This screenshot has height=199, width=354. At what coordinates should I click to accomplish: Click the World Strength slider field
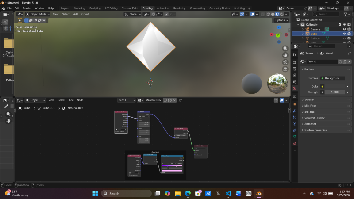tap(335, 92)
